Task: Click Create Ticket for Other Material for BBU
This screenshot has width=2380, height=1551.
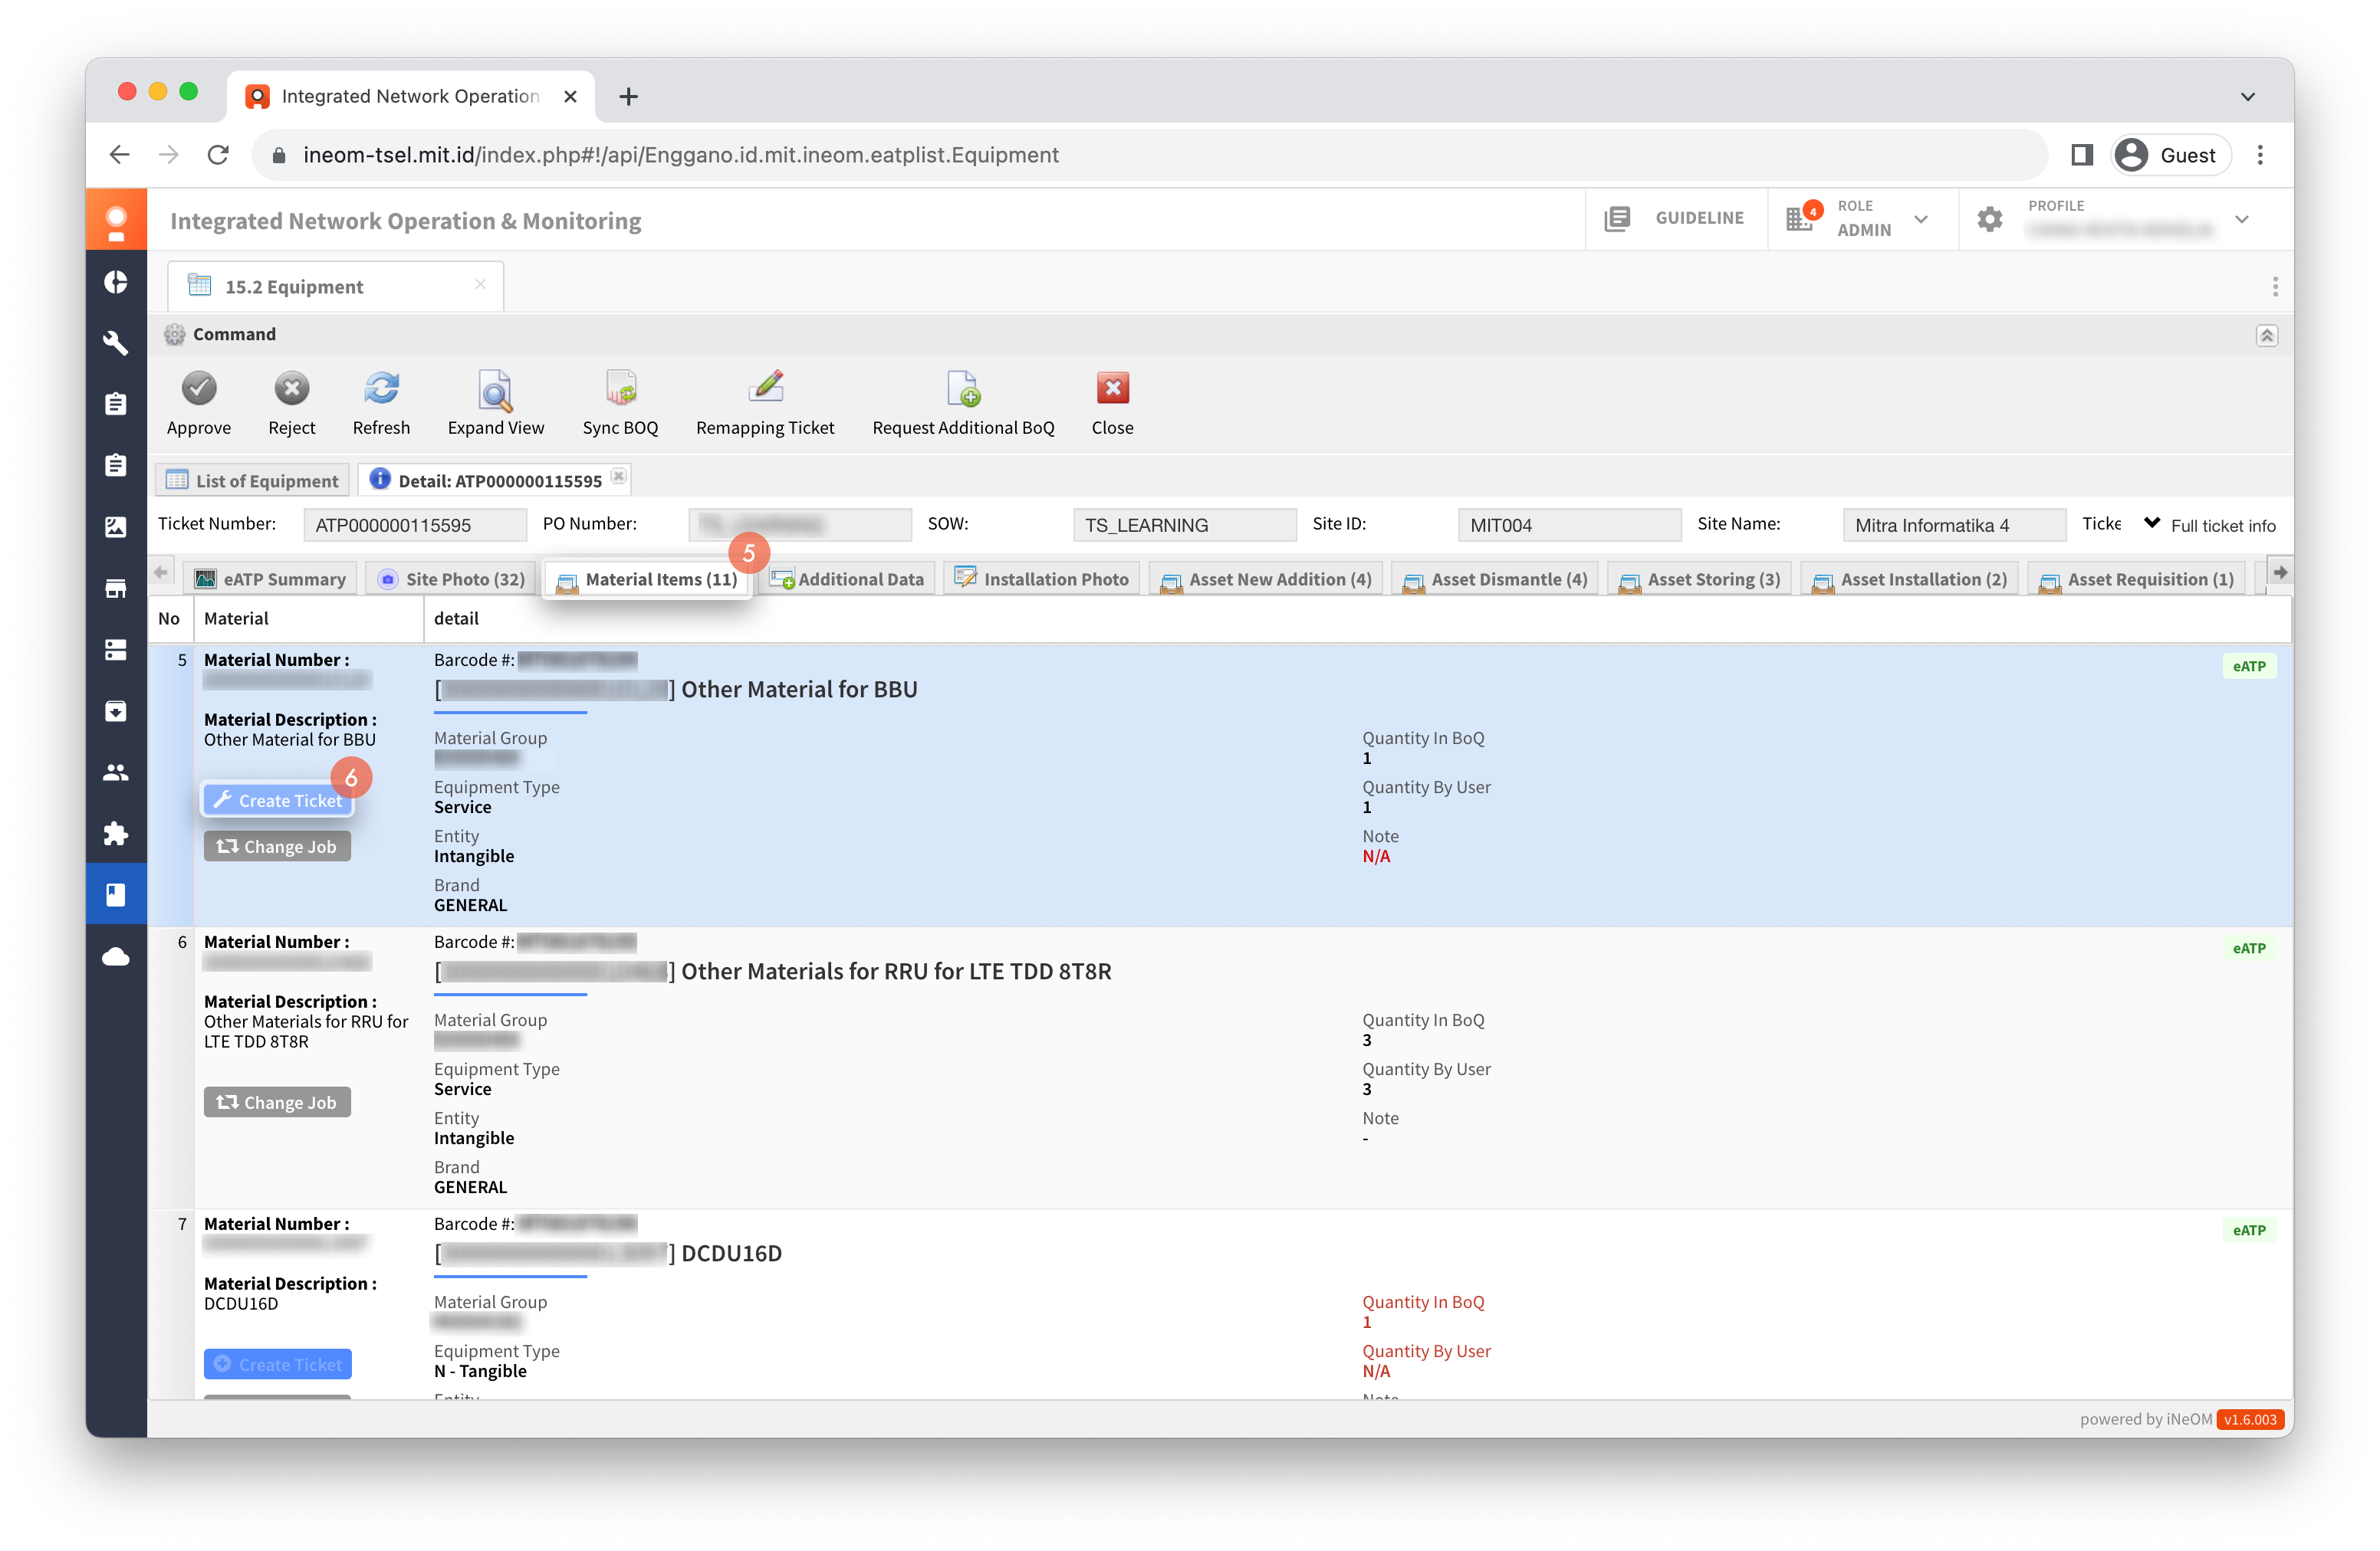Action: pos(277,799)
